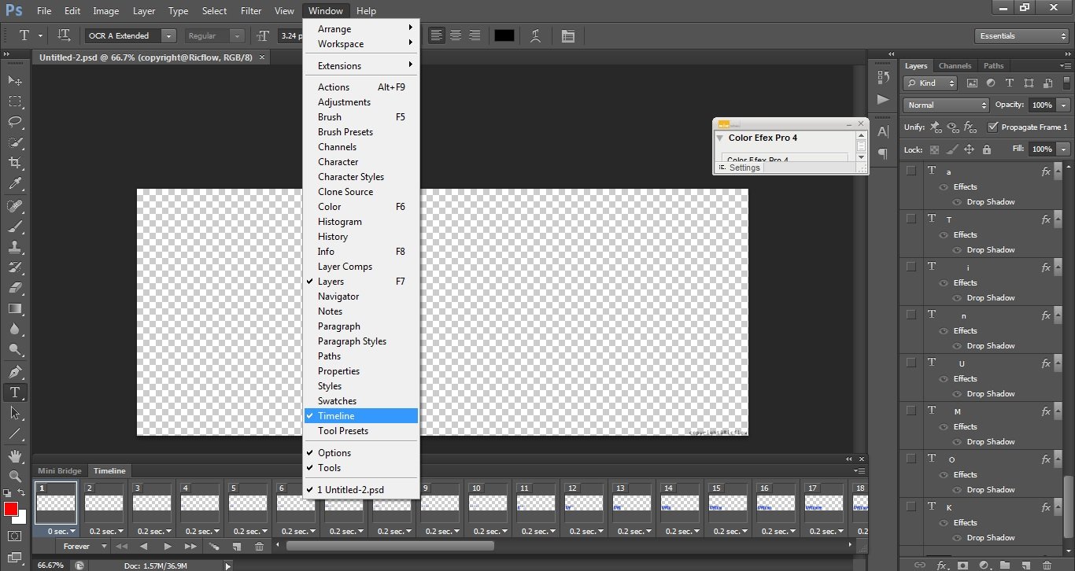This screenshot has width=1075, height=571.
Task: Toggle the Propagate Frame 1 checkbox
Action: coord(993,127)
